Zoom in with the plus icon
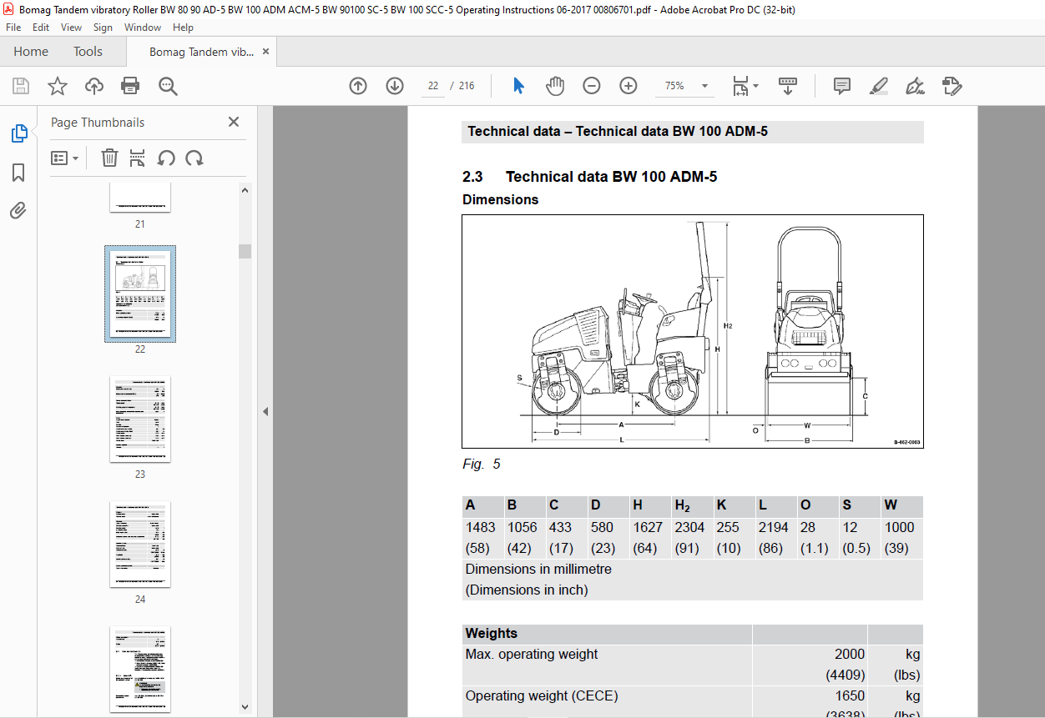This screenshot has width=1045, height=718. 629,86
